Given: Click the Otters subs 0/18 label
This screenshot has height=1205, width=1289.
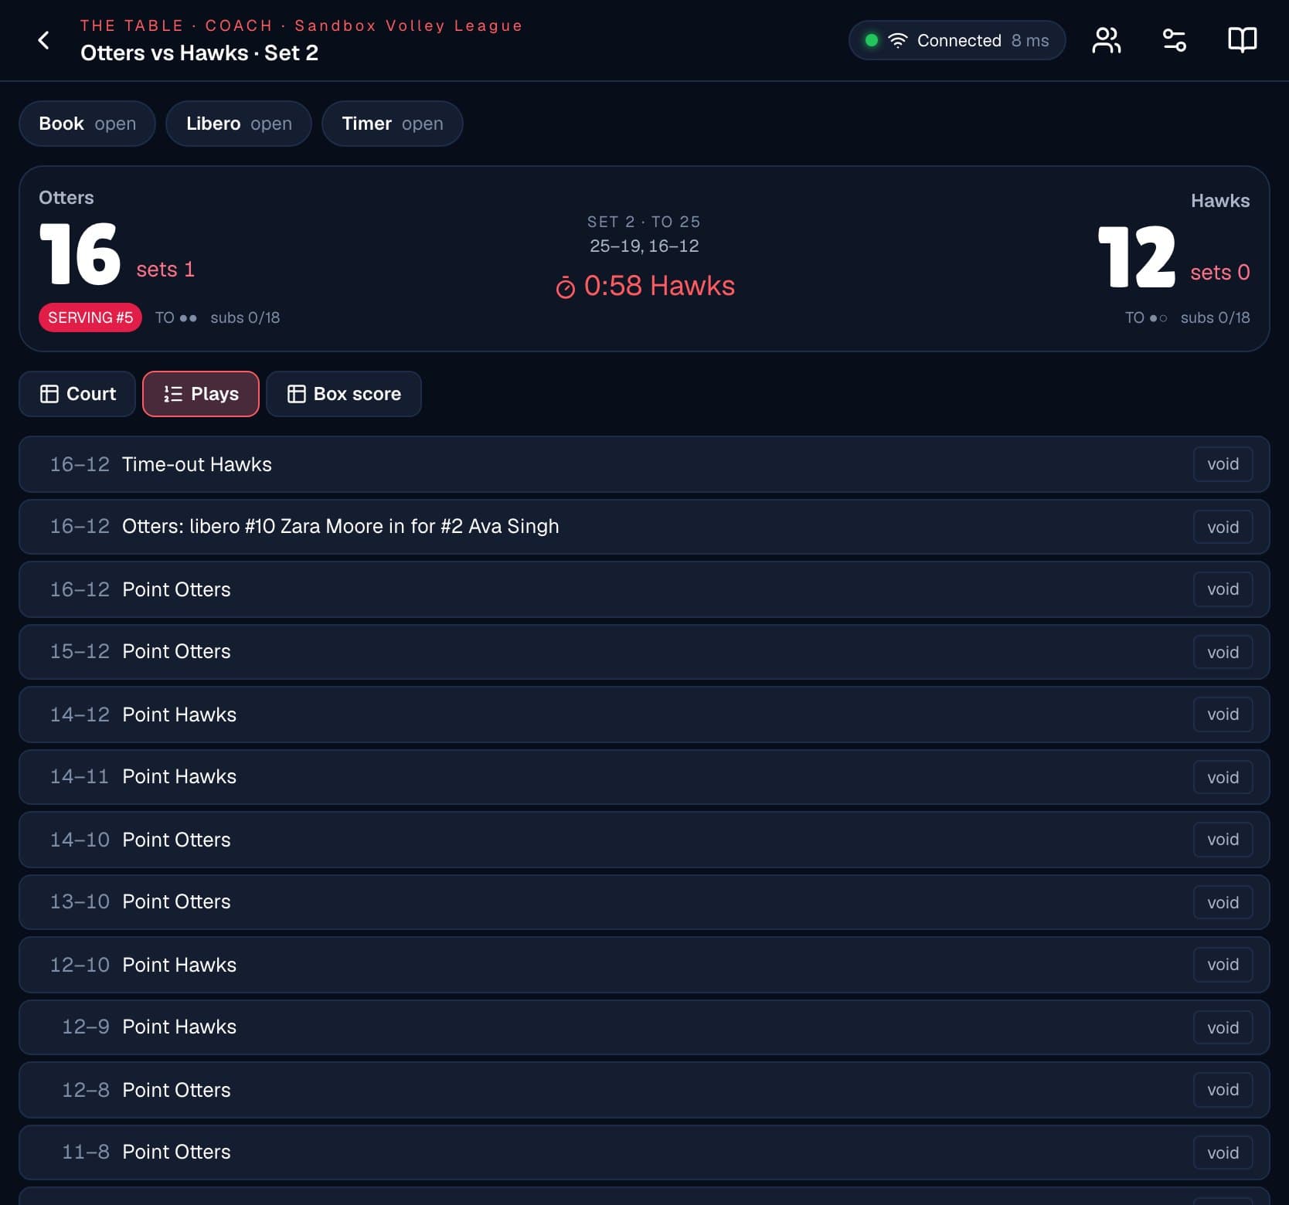Looking at the screenshot, I should pyautogui.click(x=245, y=317).
